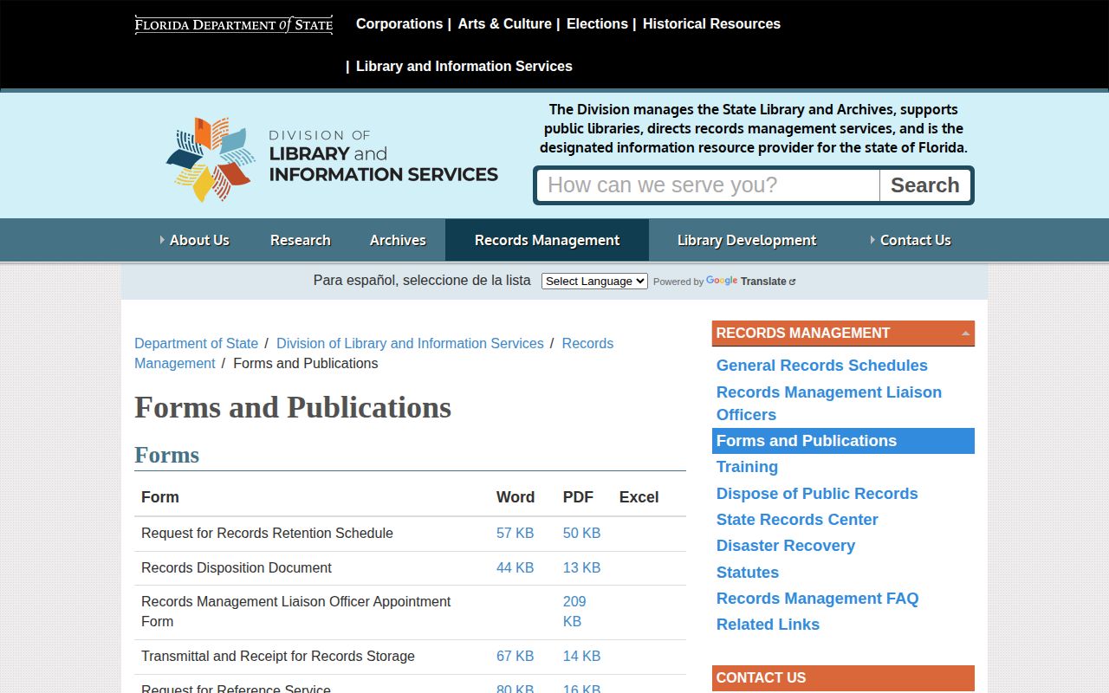1109x693 pixels.
Task: Click Division of Library and Information Services breadcrumb
Action: pos(410,344)
